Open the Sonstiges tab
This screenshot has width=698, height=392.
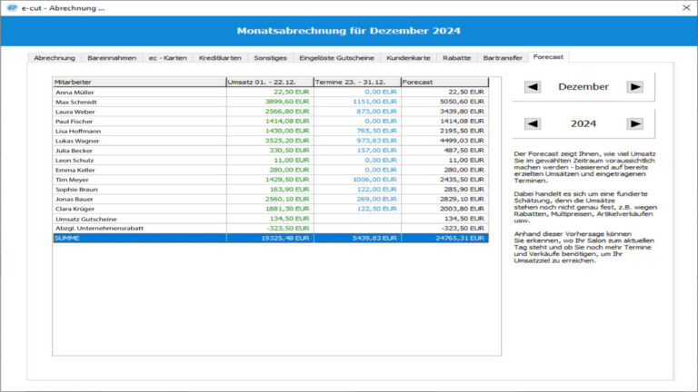[x=270, y=58]
